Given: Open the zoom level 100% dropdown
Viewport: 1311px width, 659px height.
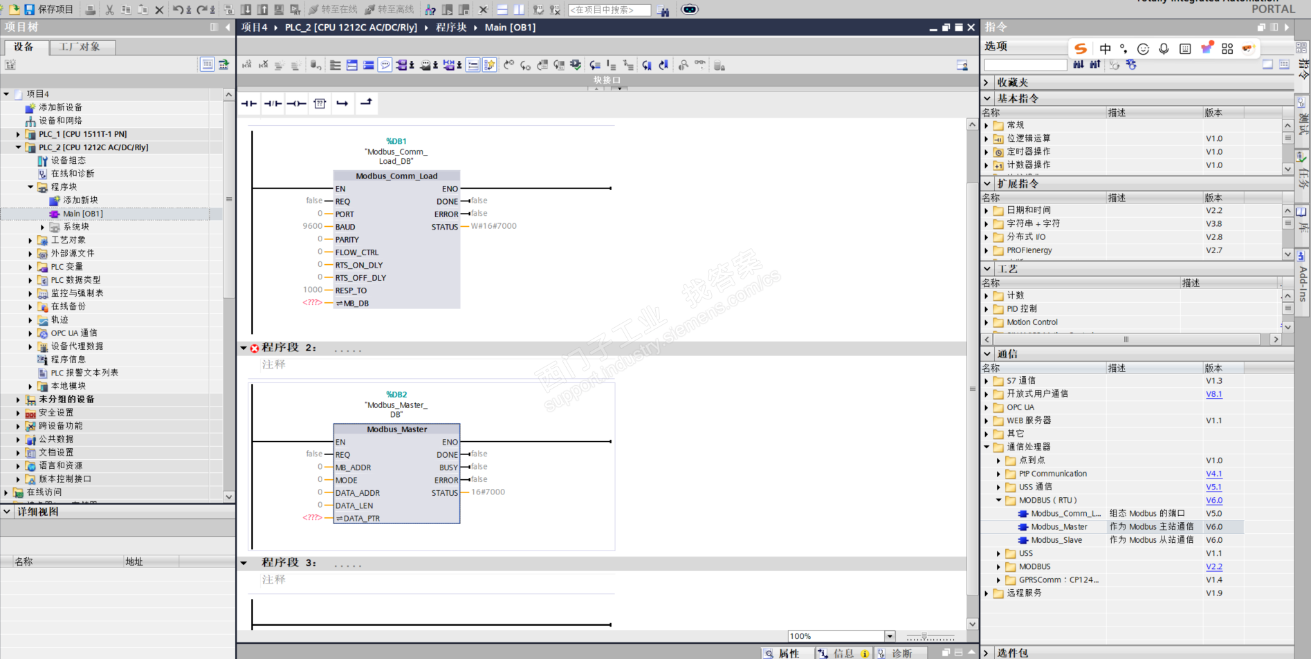Looking at the screenshot, I should (890, 636).
